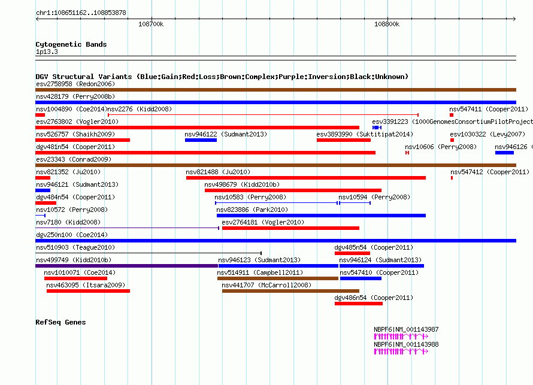The height and width of the screenshot is (385, 533).
Task: Click the right arrow end of ruler
Action: coord(514,19)
